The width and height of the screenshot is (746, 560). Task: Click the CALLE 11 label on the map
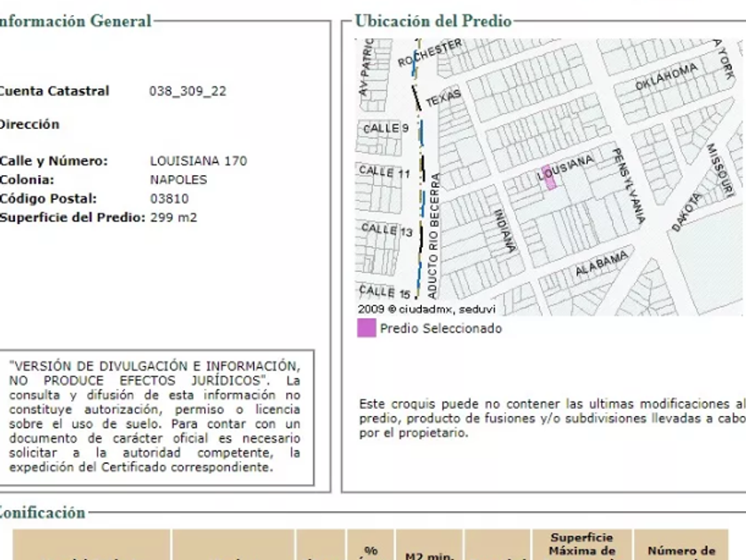click(385, 171)
